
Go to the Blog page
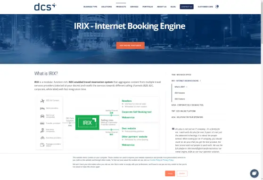[x=173, y=7]
